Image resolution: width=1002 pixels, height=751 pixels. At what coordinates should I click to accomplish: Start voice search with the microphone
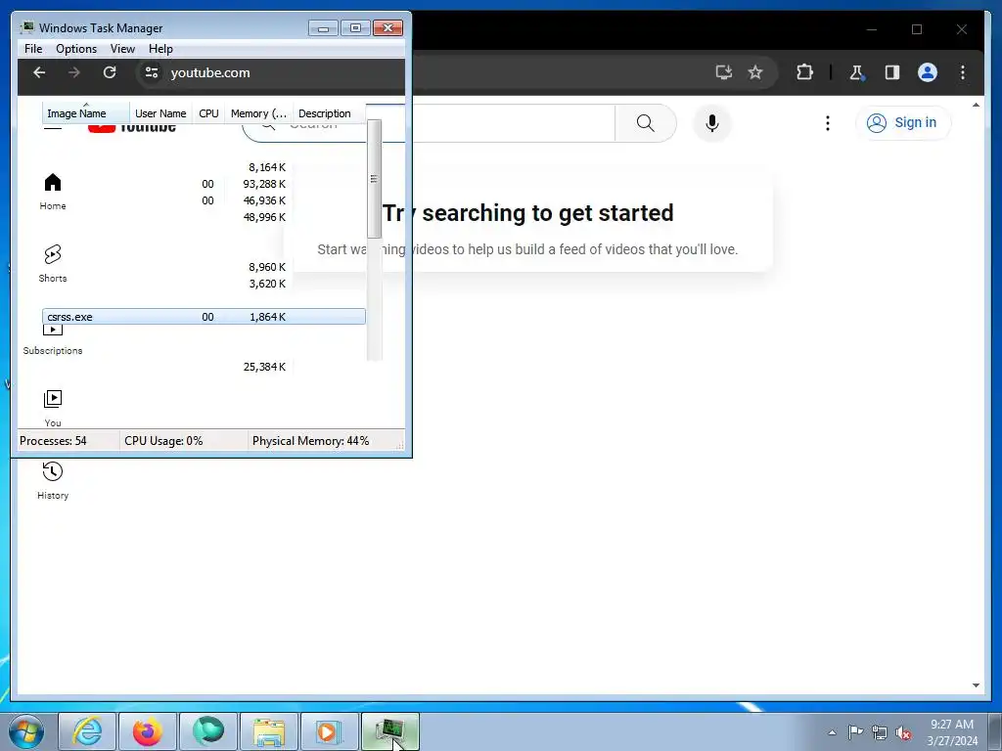click(x=712, y=122)
